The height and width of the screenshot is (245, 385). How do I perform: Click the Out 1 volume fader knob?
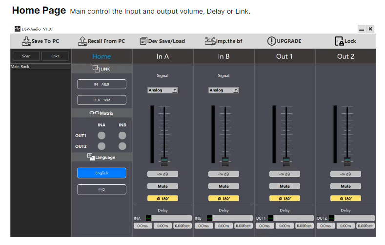[x=286, y=161]
